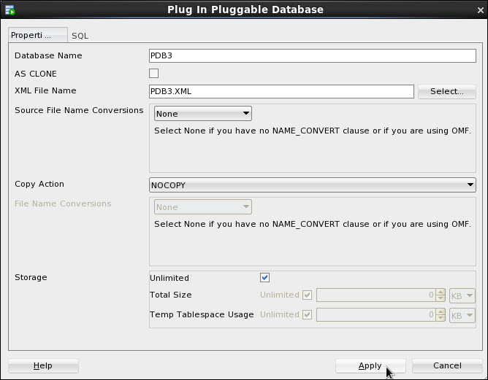
Task: Click the Database Name text field
Action: click(313, 56)
